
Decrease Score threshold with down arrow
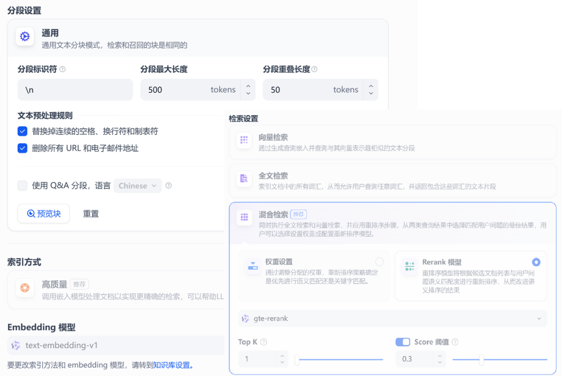[x=440, y=362]
